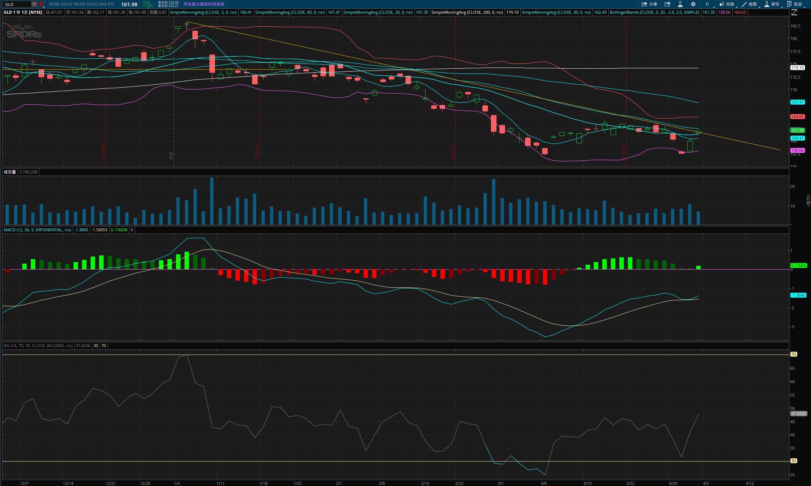811x486 pixels.
Task: Click the 1/15/21 red date marker
Action: (x=257, y=152)
